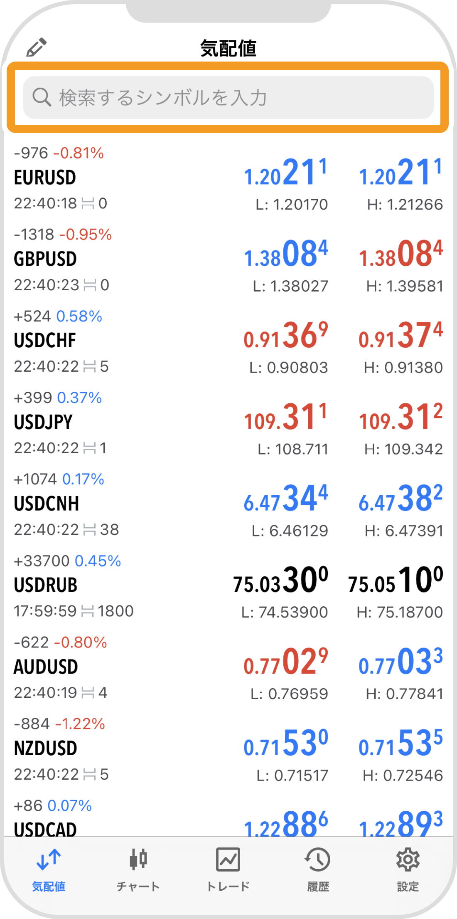Focus the symbol search field
Screen dimensions: 457x919
coord(228,97)
